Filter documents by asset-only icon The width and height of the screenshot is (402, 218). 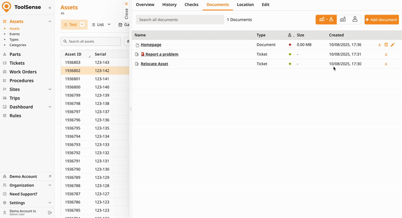coord(343,20)
